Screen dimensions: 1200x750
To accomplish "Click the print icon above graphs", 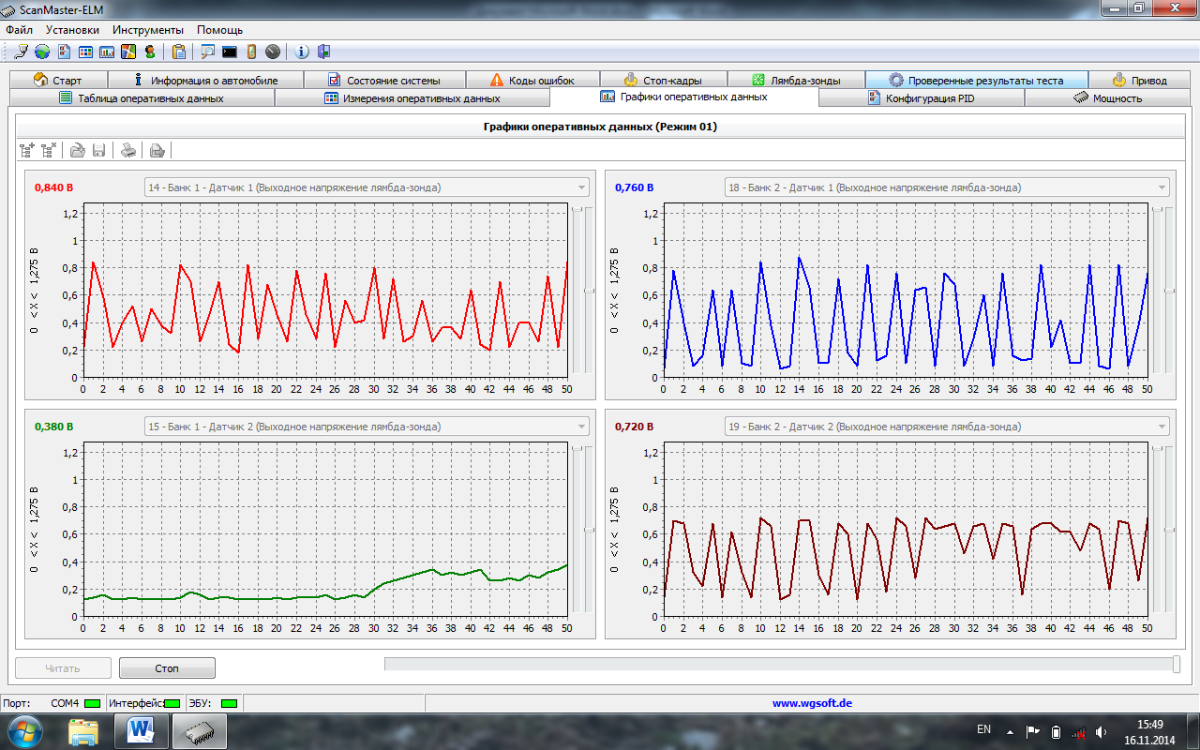I will pos(128,149).
